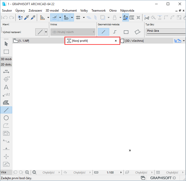
Task: Open line default settings button
Action: tap(40, 32)
